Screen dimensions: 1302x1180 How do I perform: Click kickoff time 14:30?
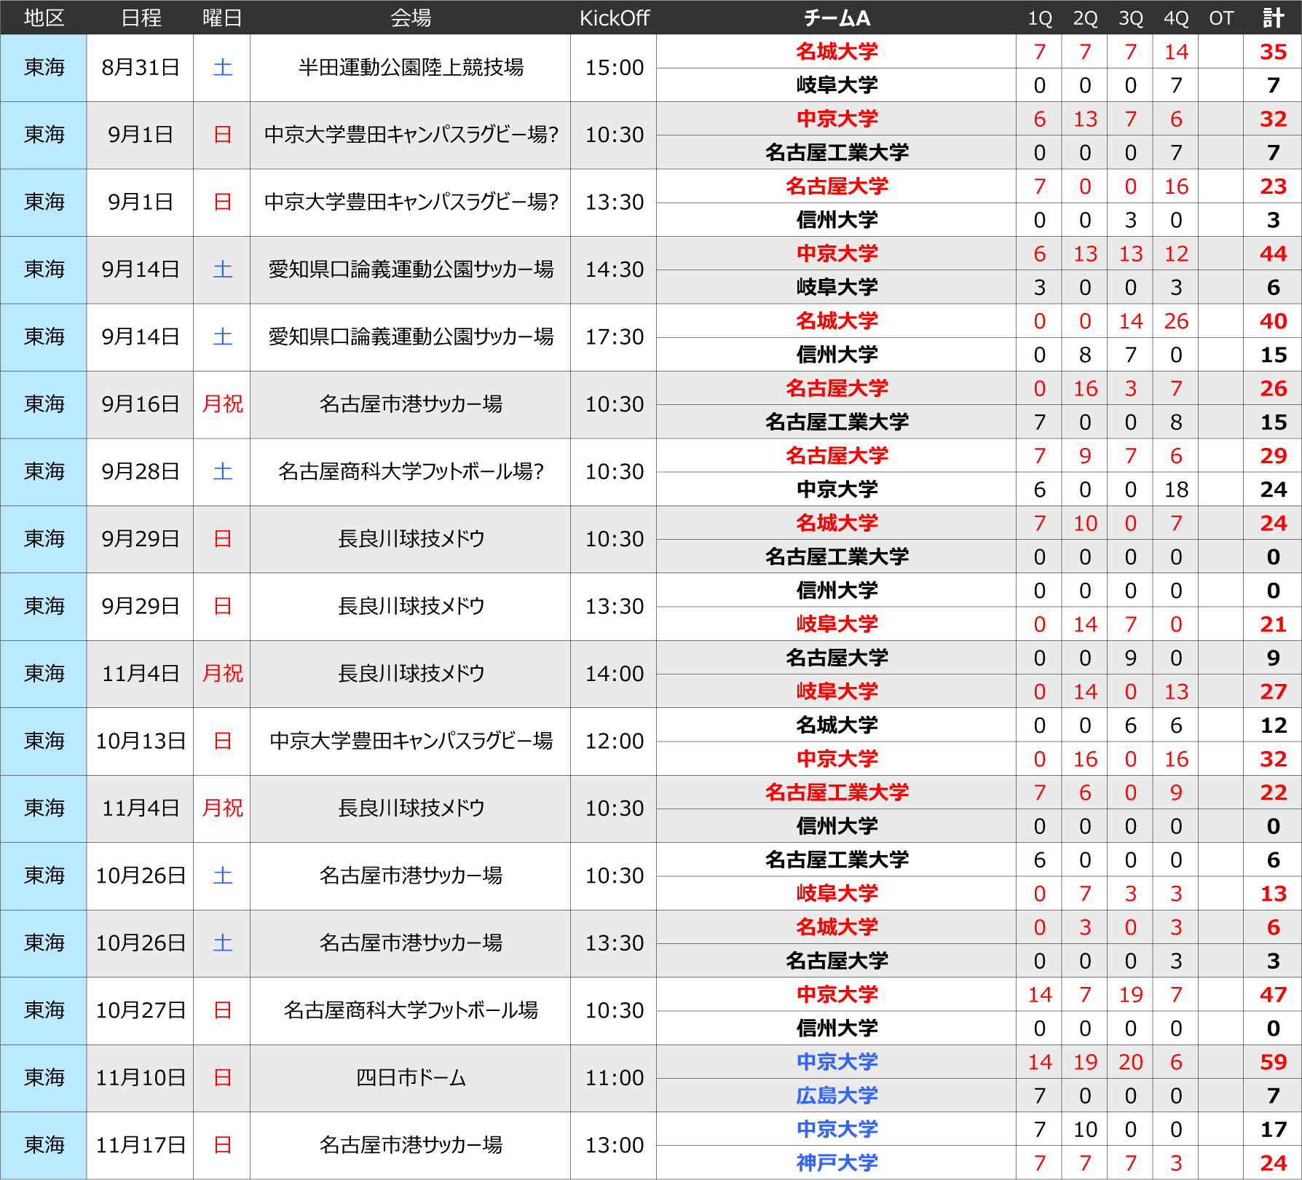coord(614,270)
